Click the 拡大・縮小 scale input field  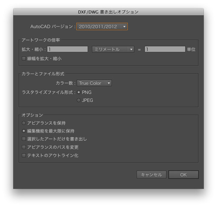pyautogui.click(x=67, y=49)
